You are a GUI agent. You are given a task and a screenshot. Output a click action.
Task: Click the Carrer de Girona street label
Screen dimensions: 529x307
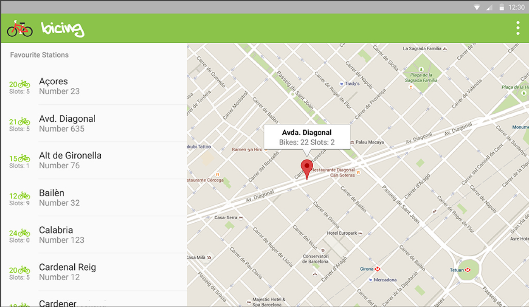(x=326, y=215)
